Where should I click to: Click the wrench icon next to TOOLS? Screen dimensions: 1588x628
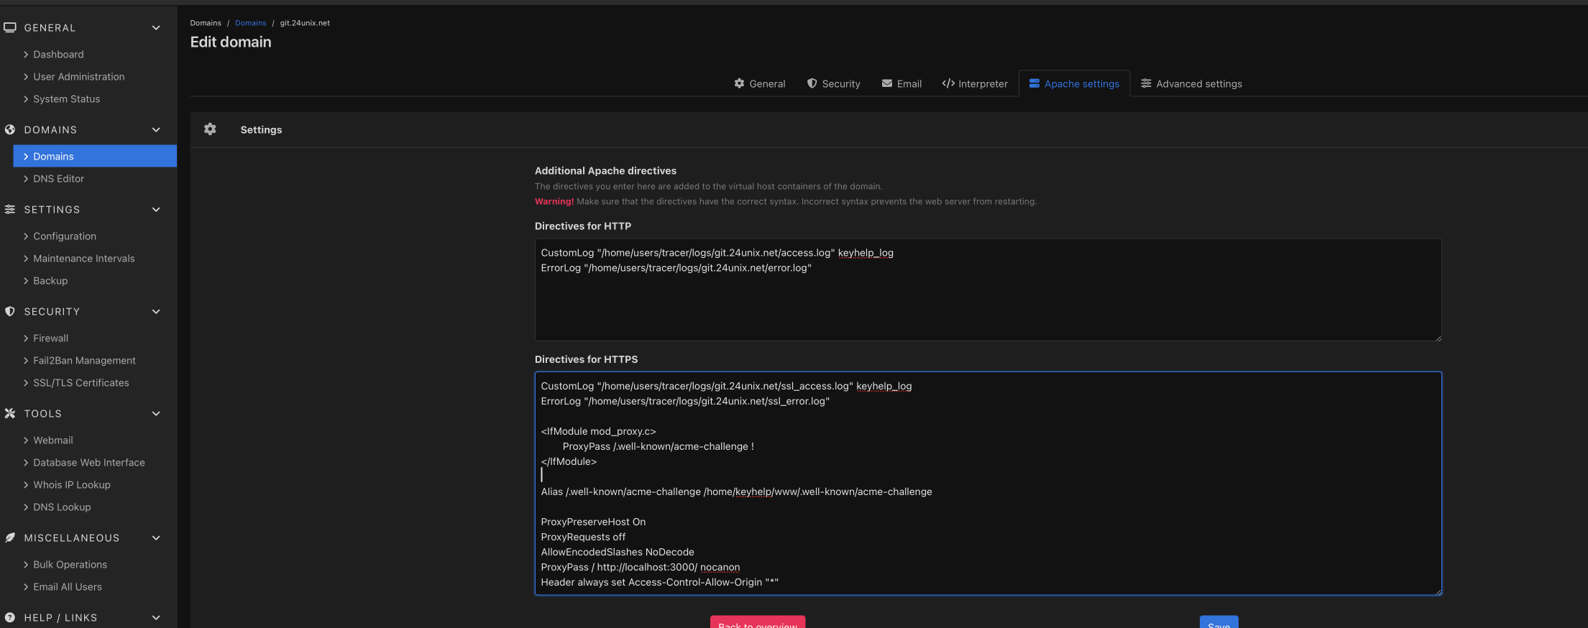(10, 414)
